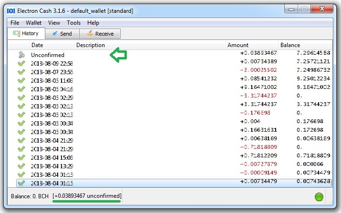
Task: Click the checkmark on the -0.71818809 row
Action: point(21,149)
